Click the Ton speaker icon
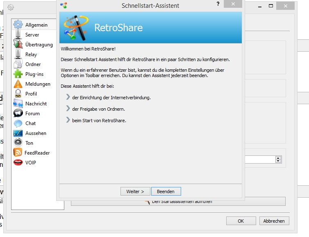 18,143
